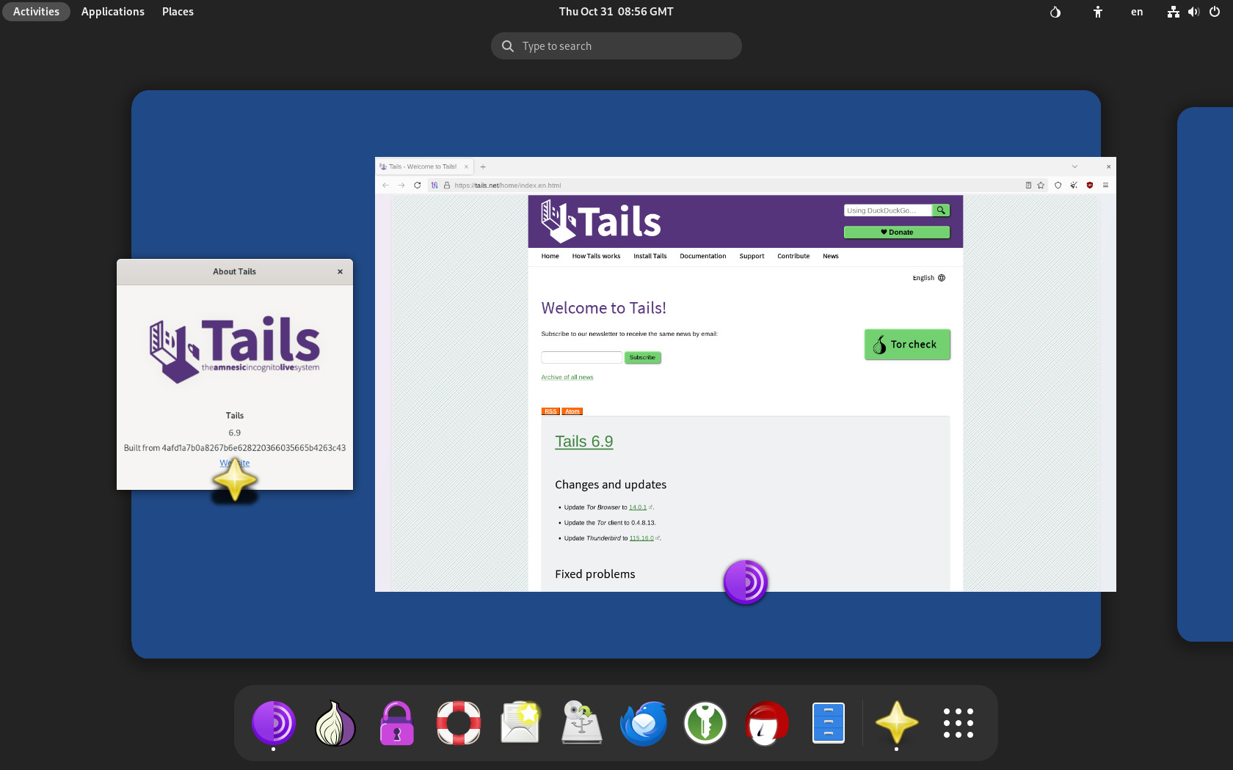Click new tab plus in Tor Browser window
This screenshot has height=770, width=1233.
(483, 167)
